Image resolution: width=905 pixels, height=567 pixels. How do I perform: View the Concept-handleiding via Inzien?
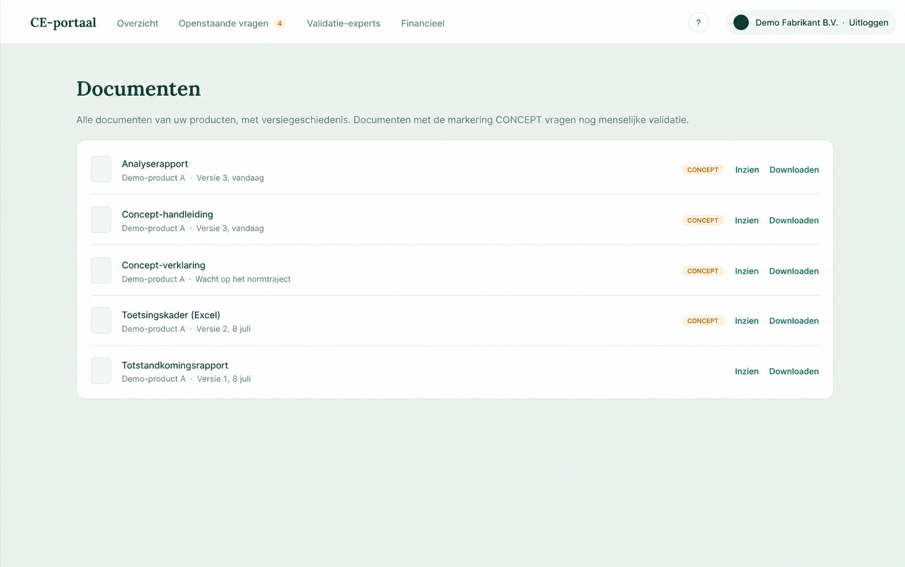click(747, 220)
